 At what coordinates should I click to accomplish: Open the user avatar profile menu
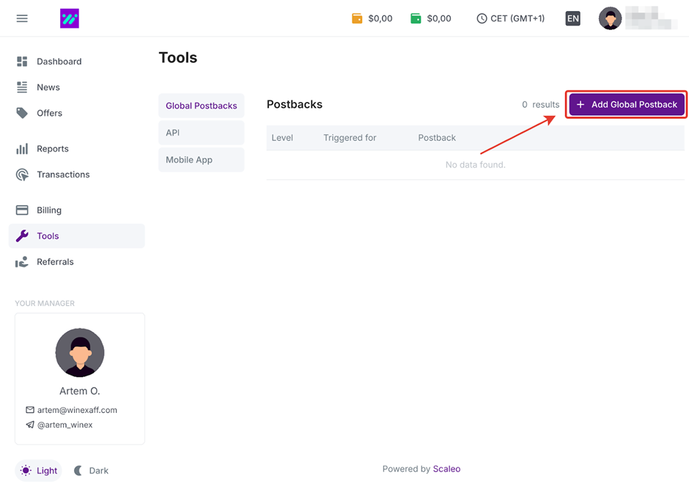click(x=610, y=18)
